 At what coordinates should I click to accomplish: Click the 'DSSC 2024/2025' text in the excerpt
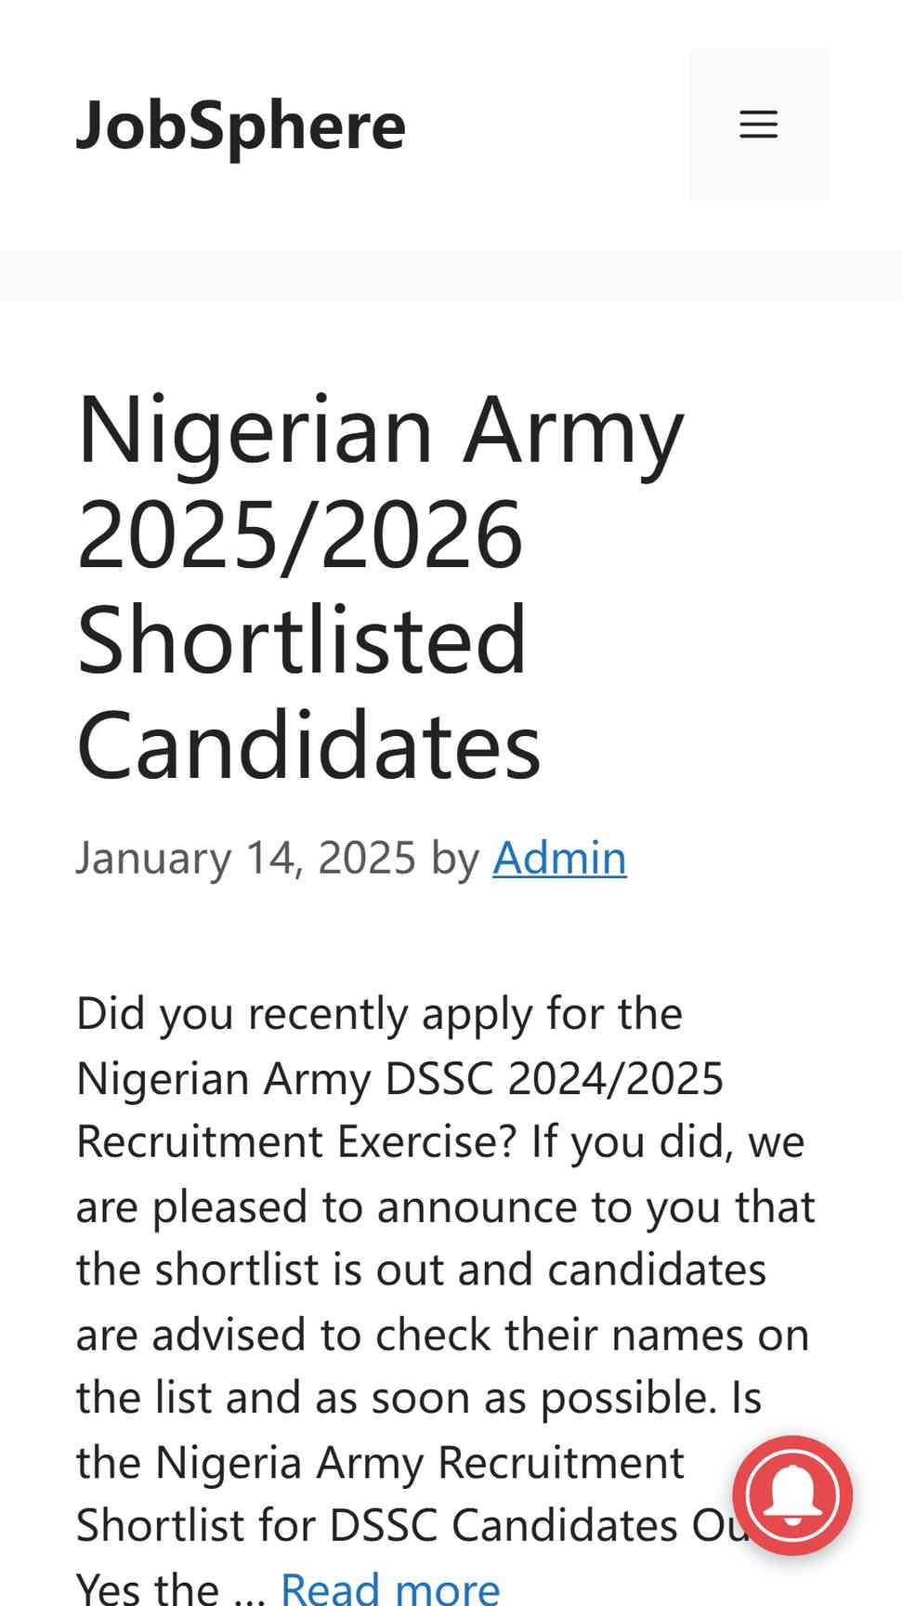pos(555,1079)
